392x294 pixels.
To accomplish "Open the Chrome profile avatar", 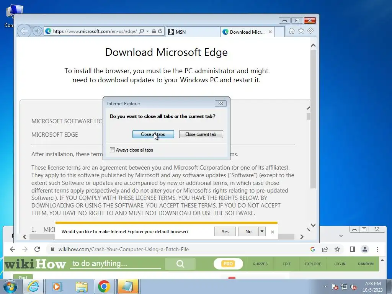I will (365, 249).
